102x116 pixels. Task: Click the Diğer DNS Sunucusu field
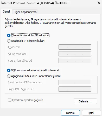[x=75, y=89]
